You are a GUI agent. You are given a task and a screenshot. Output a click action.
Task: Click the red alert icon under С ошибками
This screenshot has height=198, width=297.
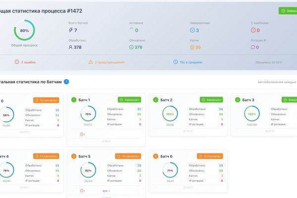pyautogui.click(x=253, y=30)
